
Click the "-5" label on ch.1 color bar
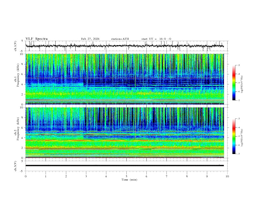(239, 83)
